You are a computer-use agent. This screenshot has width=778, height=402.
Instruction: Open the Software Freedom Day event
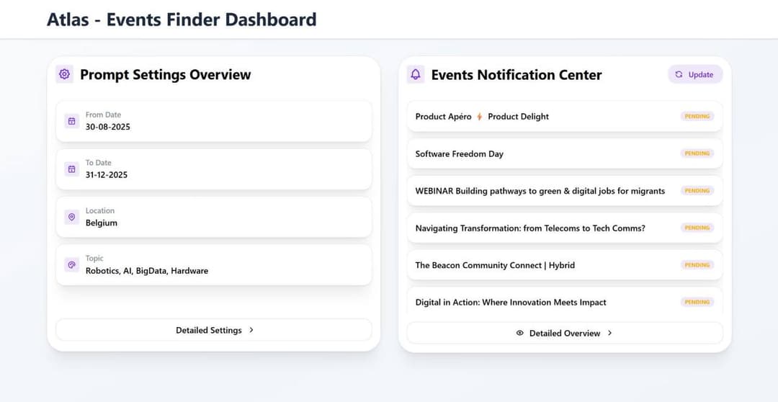pyautogui.click(x=460, y=154)
